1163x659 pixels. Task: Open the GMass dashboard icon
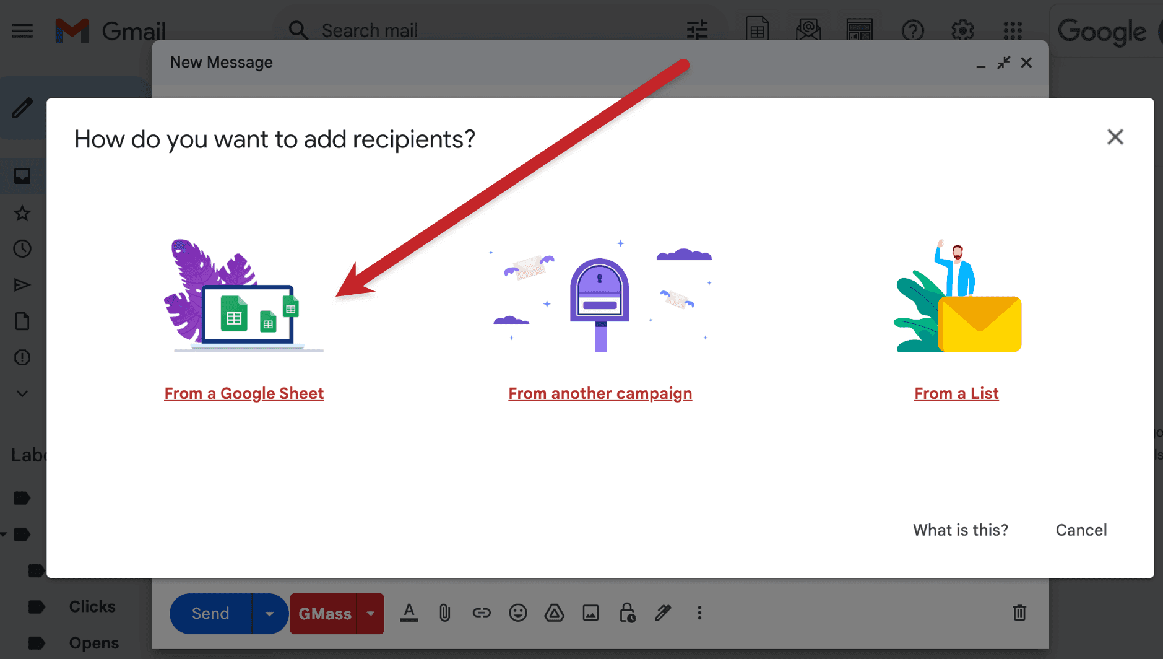(860, 30)
